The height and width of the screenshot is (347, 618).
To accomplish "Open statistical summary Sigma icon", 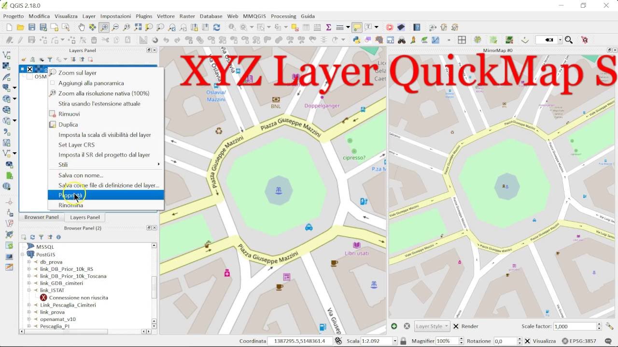I will pos(329,27).
